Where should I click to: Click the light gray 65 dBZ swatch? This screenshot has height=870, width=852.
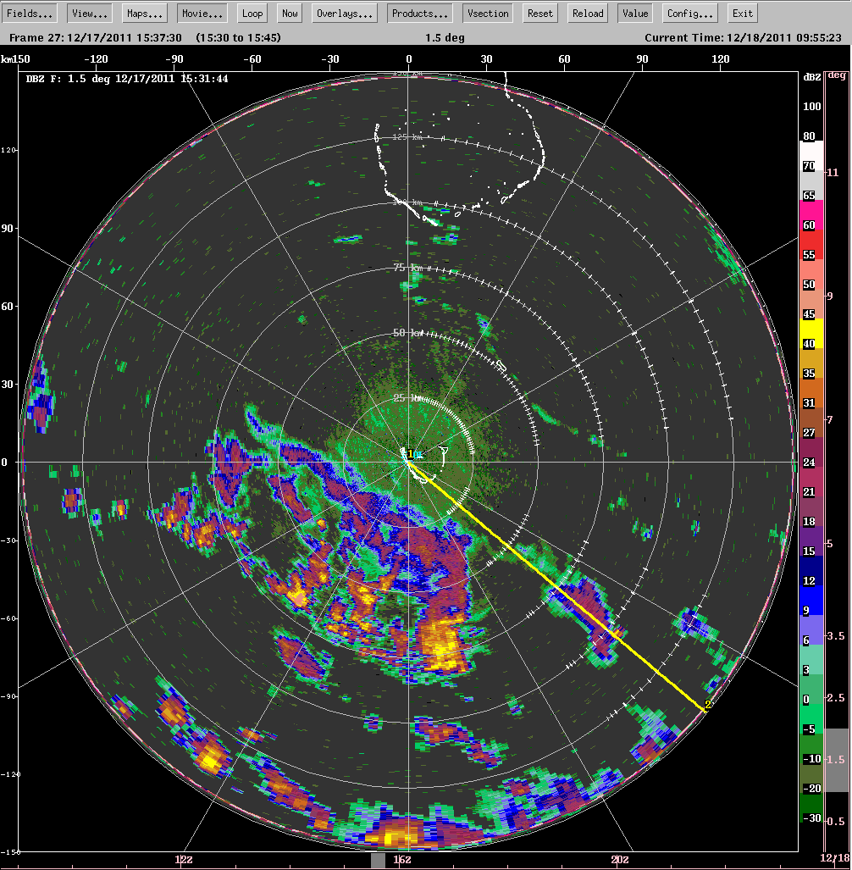811,185
